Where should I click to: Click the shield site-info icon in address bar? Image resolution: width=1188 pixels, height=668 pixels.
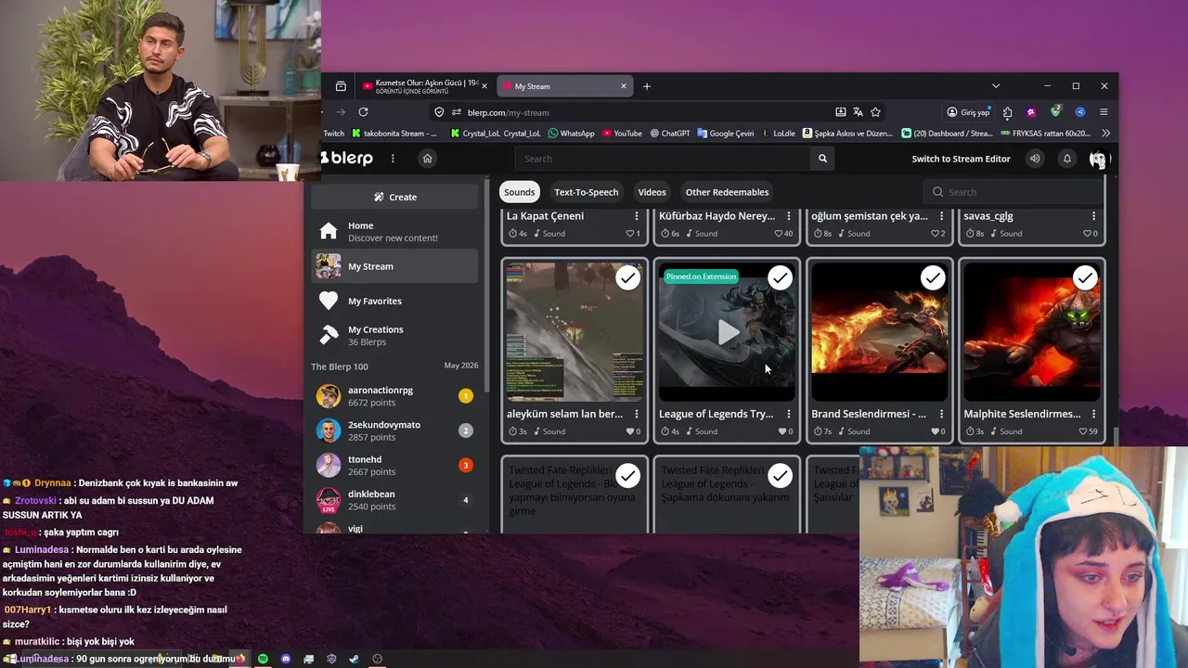(439, 112)
